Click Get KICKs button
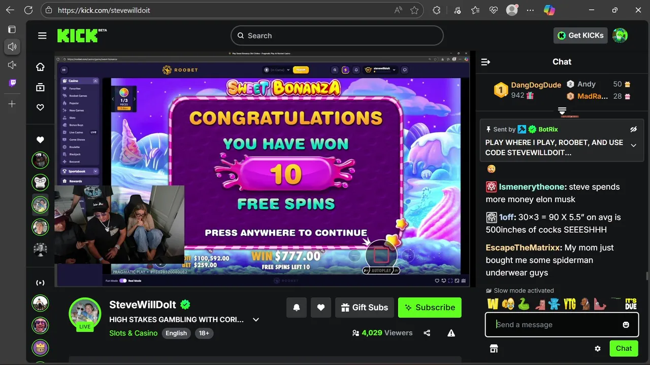 [580, 35]
